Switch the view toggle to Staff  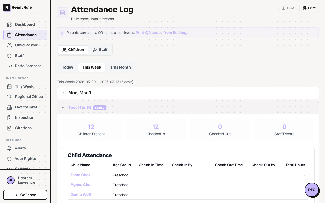point(100,50)
